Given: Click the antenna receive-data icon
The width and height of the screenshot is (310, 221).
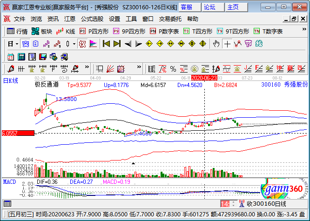Looking at the screenshot, I should (x=242, y=203).
